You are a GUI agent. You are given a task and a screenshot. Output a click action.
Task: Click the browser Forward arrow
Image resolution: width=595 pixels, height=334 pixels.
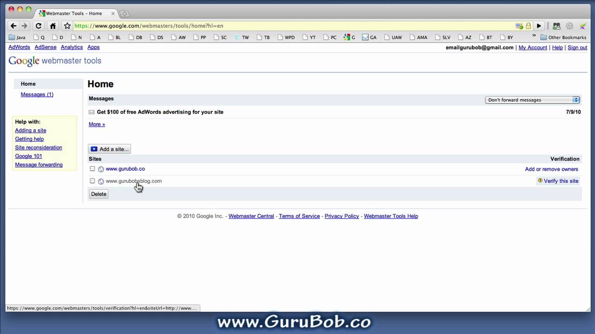pos(25,26)
